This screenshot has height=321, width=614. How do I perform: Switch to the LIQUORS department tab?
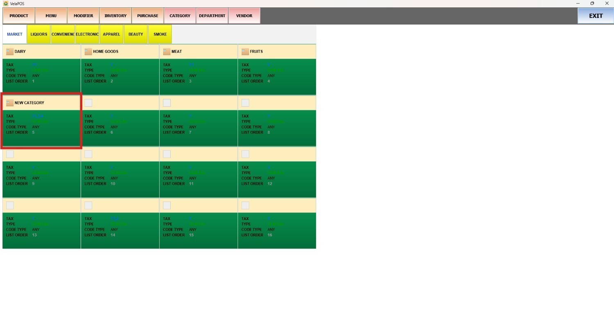pyautogui.click(x=39, y=34)
